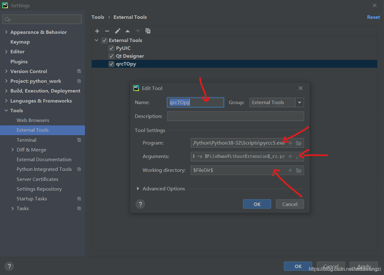Click into the Name field
The height and width of the screenshot is (275, 384).
[196, 103]
